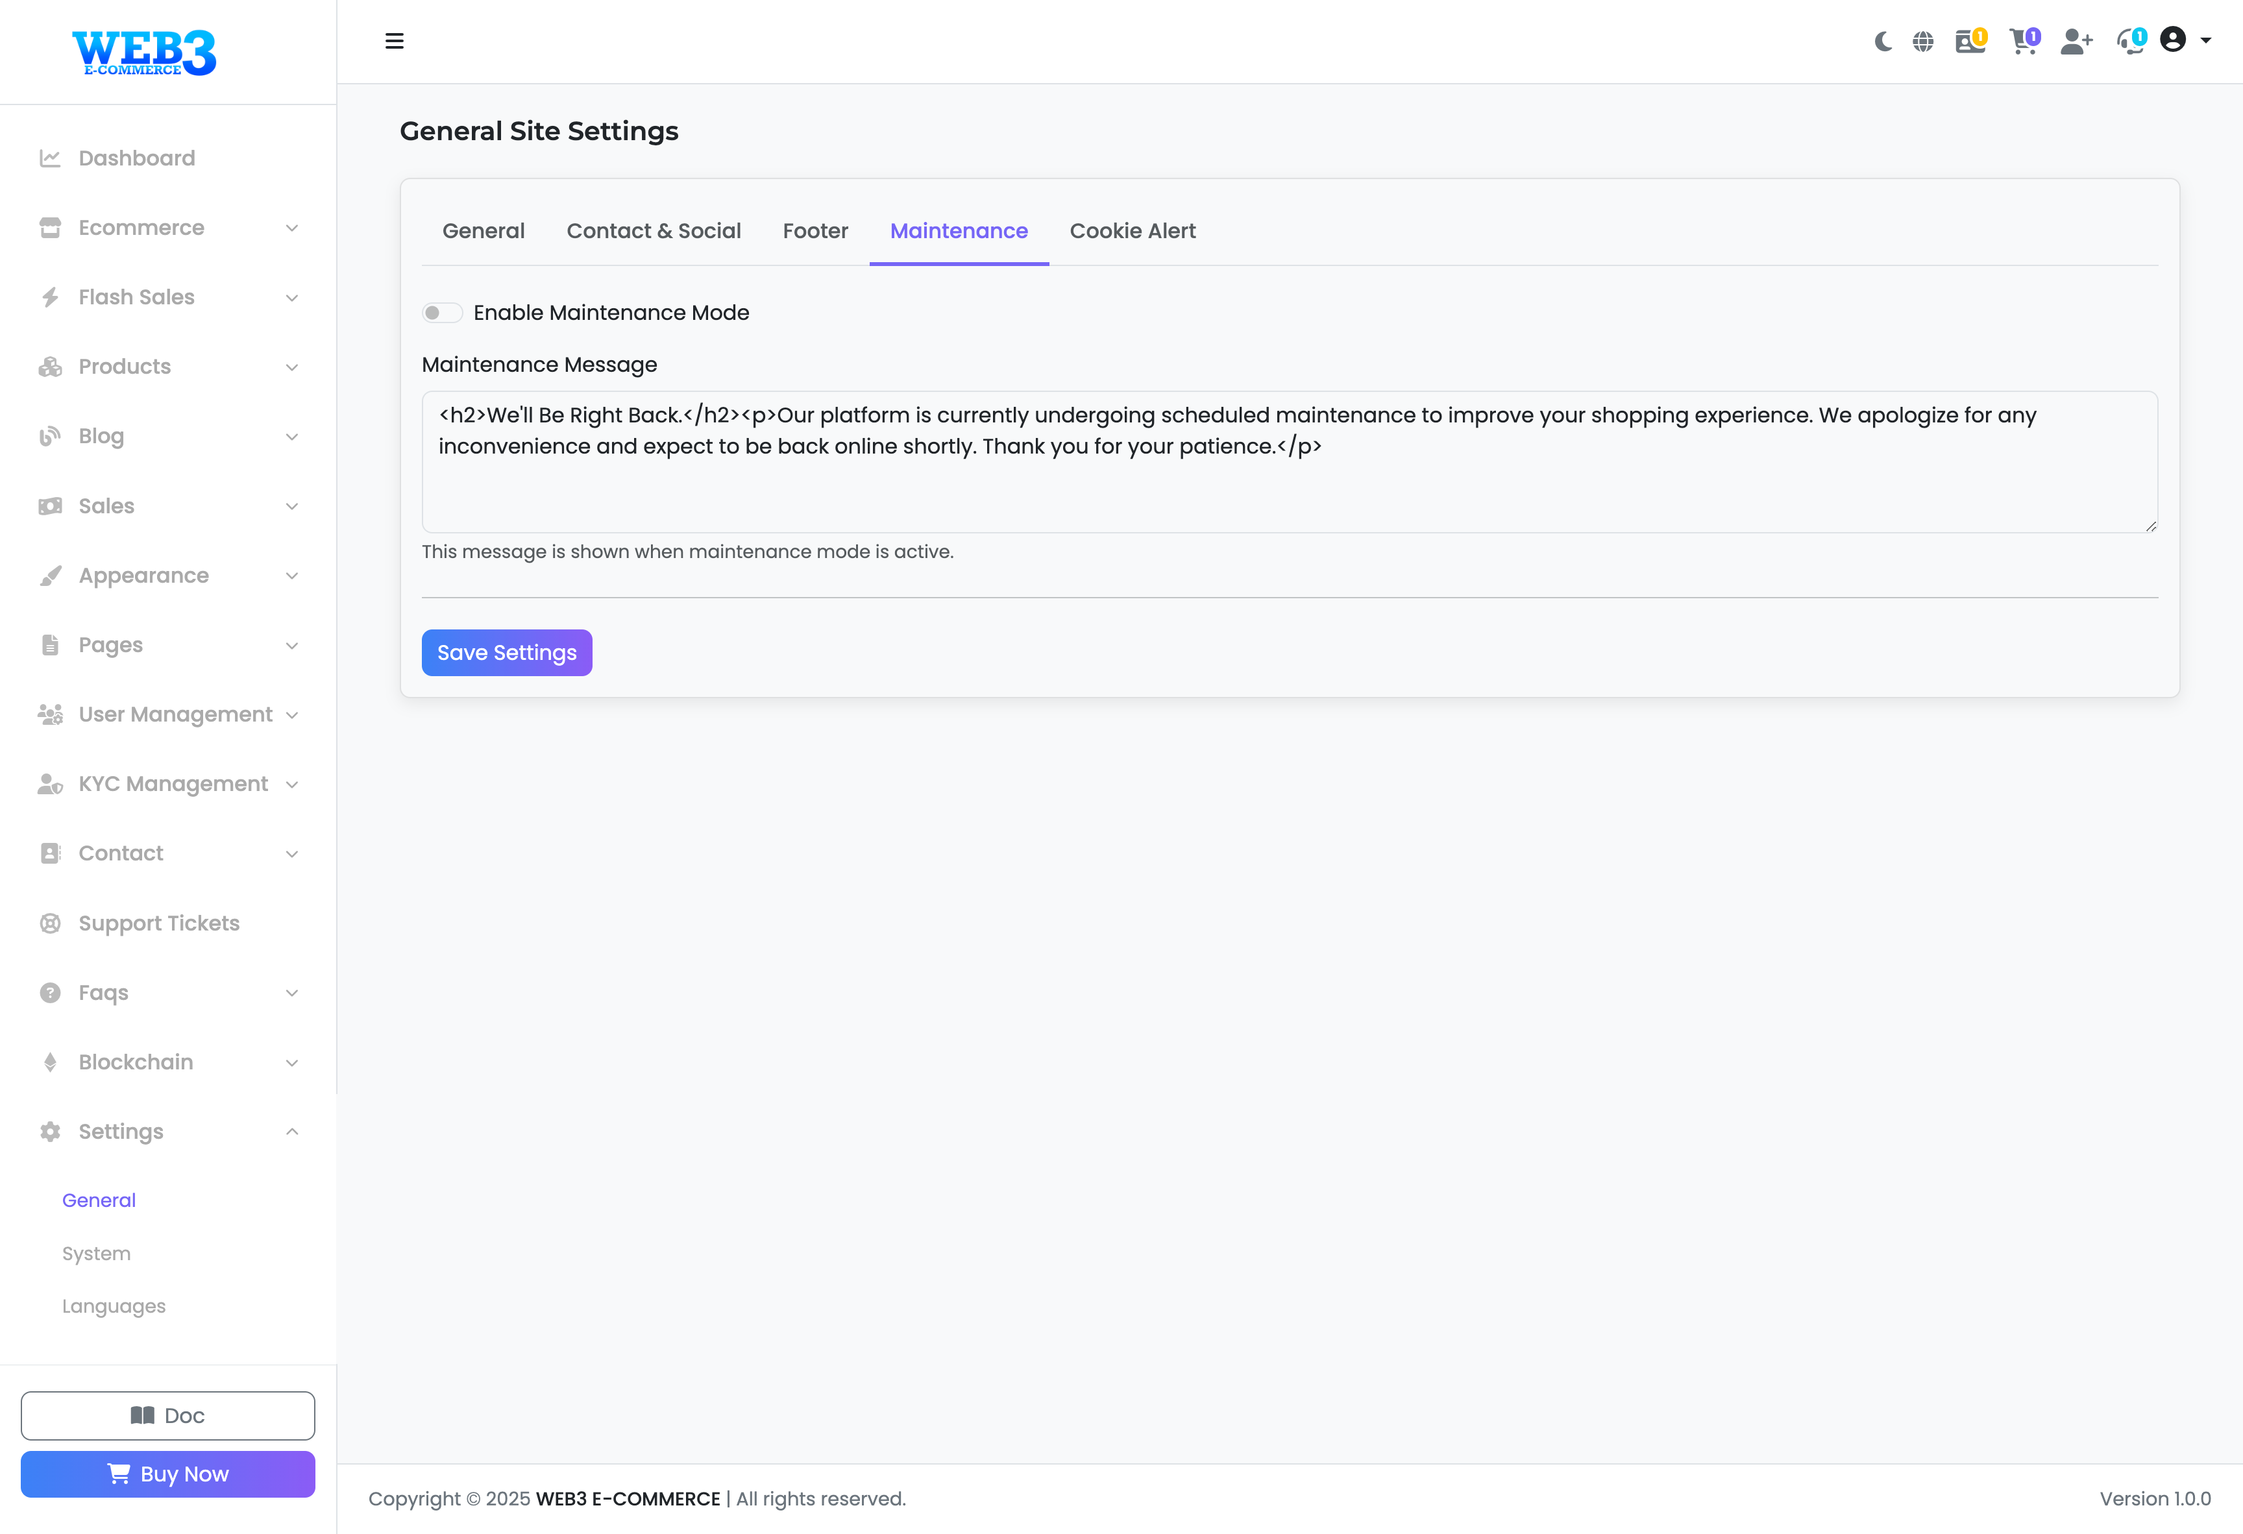Open the globe language icon
The height and width of the screenshot is (1534, 2243).
point(1922,42)
